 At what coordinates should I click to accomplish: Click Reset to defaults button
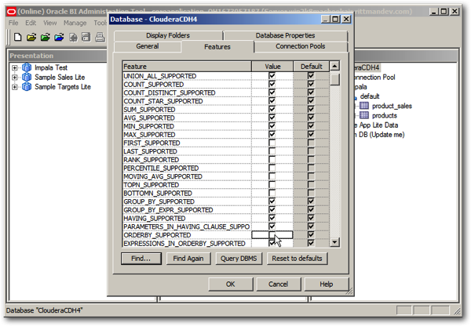coord(297,259)
